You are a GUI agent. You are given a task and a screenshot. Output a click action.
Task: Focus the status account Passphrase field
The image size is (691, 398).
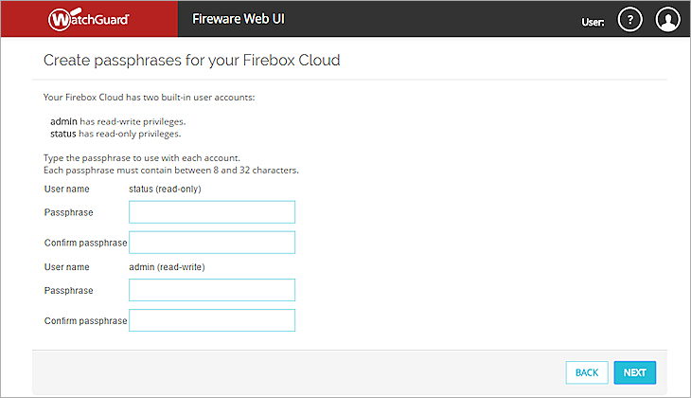point(212,212)
